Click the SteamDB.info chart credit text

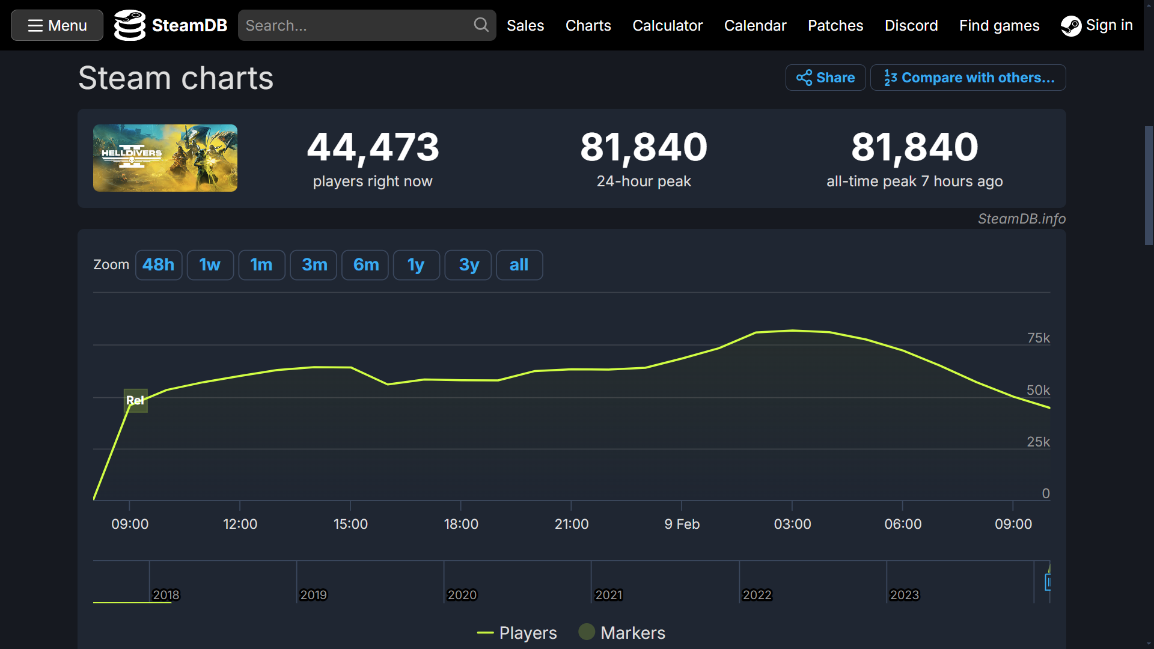[x=1022, y=219]
